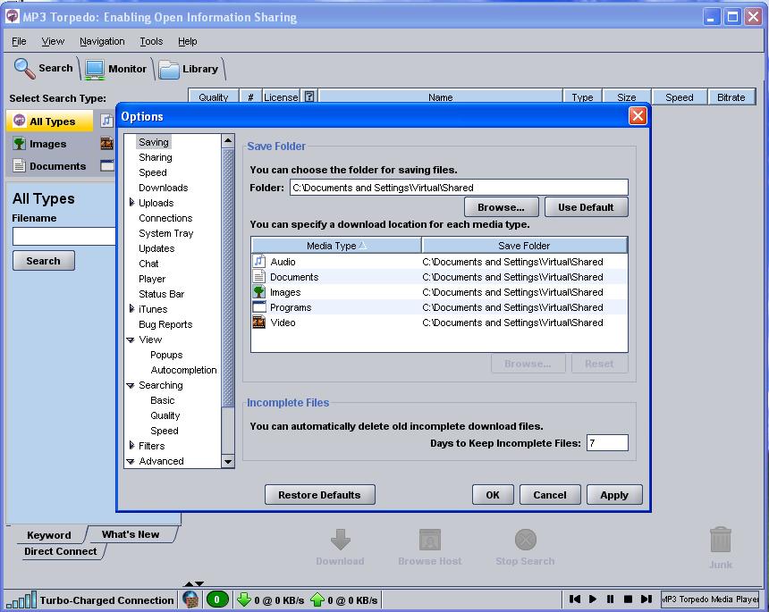Click the Apply button
The height and width of the screenshot is (612, 769).
click(614, 495)
